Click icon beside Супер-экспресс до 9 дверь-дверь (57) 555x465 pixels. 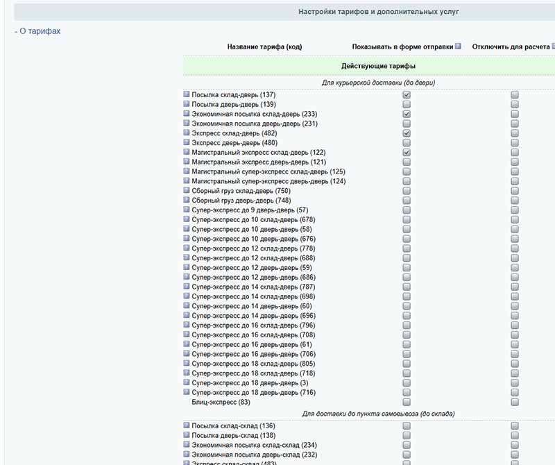[187, 210]
